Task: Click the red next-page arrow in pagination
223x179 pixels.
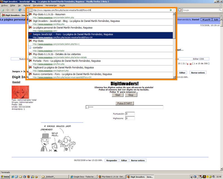Action: pyautogui.click(x=188, y=64)
